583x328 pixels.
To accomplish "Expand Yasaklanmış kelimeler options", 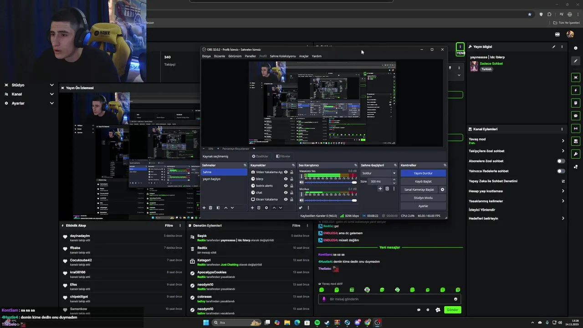I will point(563,201).
